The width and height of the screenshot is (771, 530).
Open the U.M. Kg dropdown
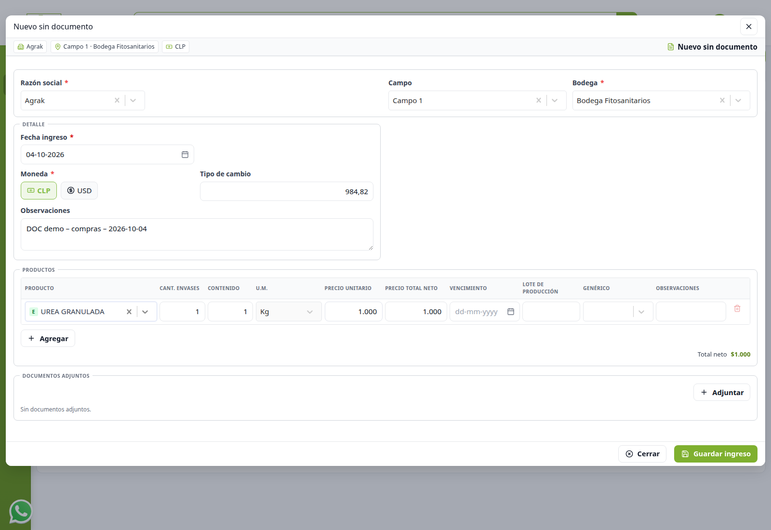coord(289,312)
